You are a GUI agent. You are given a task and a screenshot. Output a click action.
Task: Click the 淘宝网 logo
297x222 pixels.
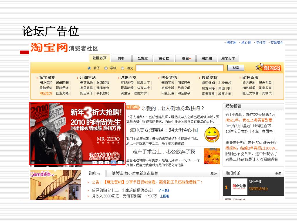tap(49, 47)
